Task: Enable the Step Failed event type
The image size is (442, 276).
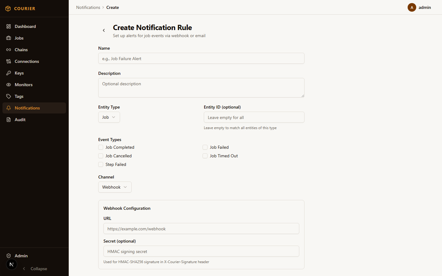Action: (x=100, y=164)
